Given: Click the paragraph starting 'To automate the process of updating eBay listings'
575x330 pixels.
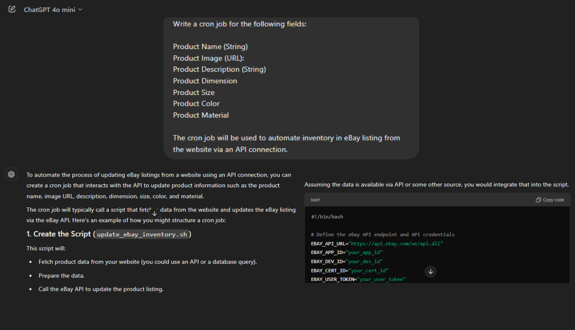Looking at the screenshot, I should (x=159, y=186).
